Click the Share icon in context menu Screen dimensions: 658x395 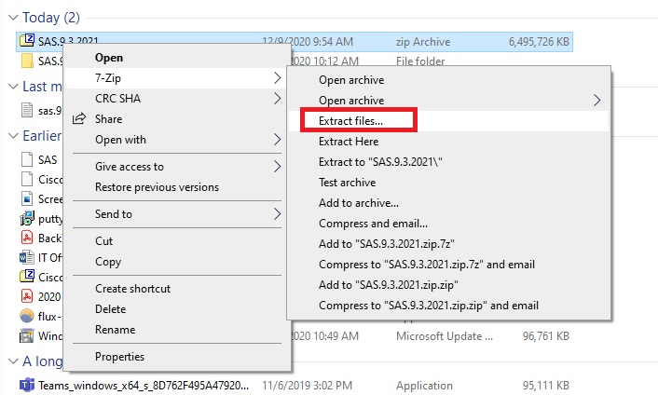pyautogui.click(x=79, y=119)
